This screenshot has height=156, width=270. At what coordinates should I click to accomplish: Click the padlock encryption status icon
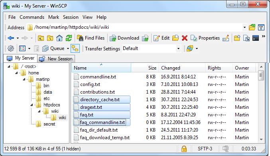[184, 149]
